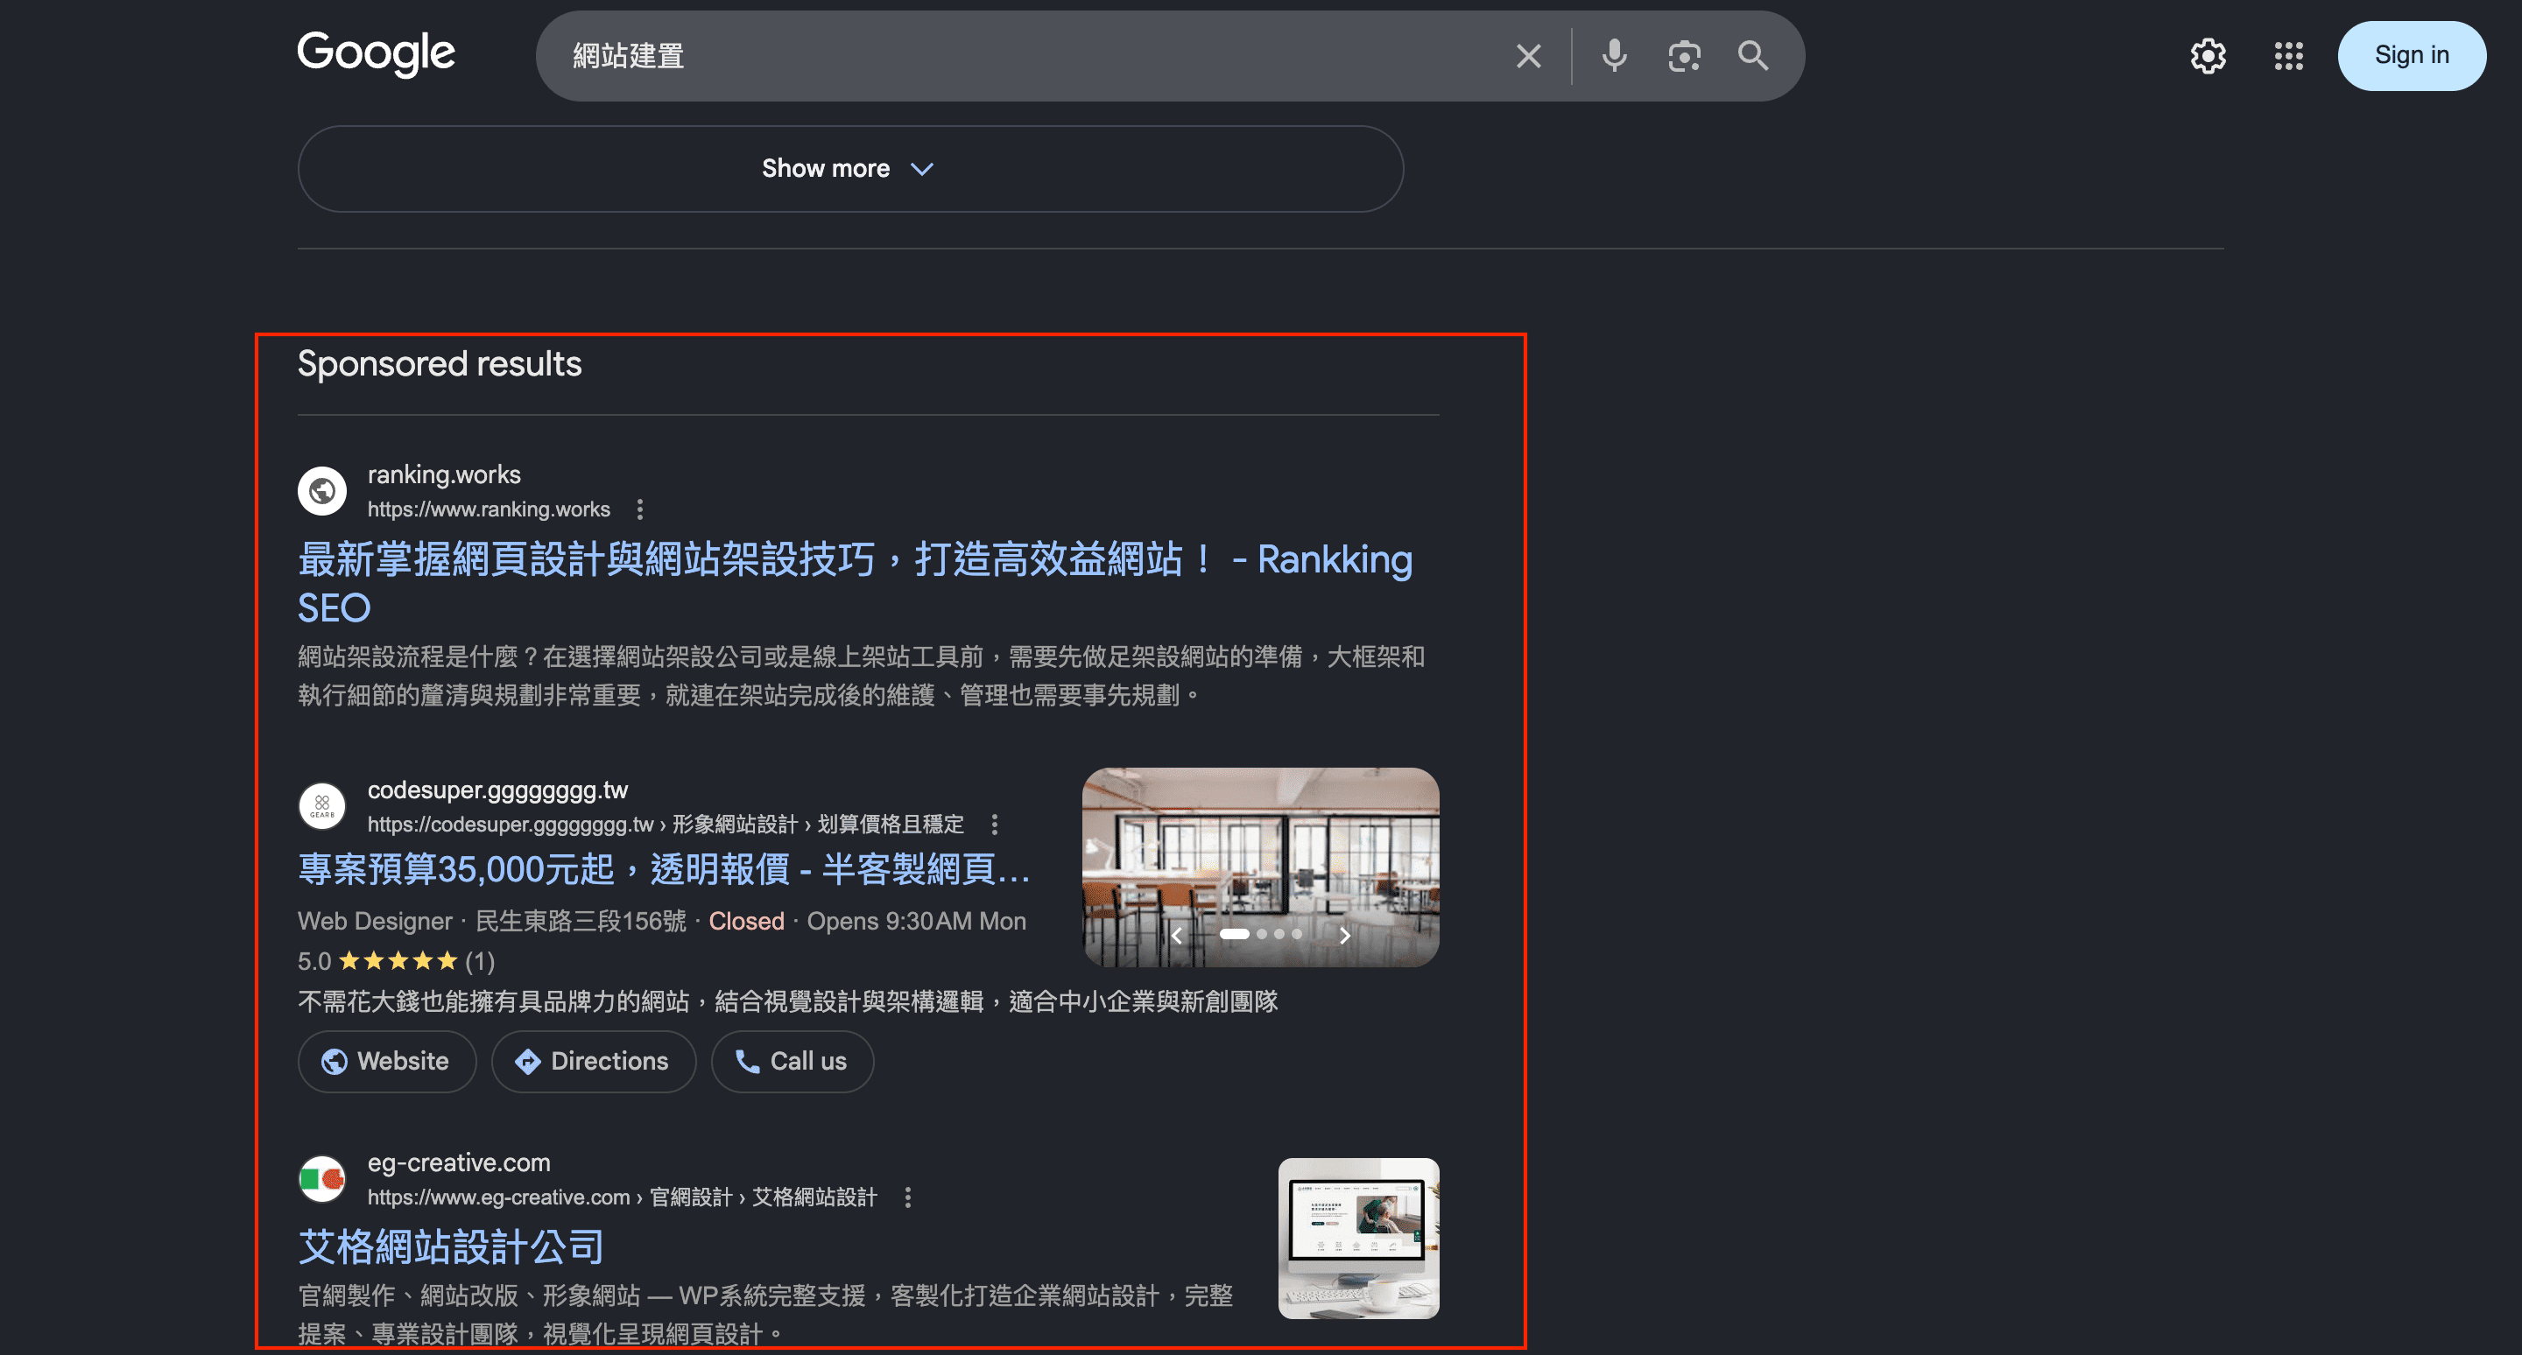The width and height of the screenshot is (2522, 1355).
Task: Click the office photo thumbnail in codesuper ad
Action: (1260, 867)
